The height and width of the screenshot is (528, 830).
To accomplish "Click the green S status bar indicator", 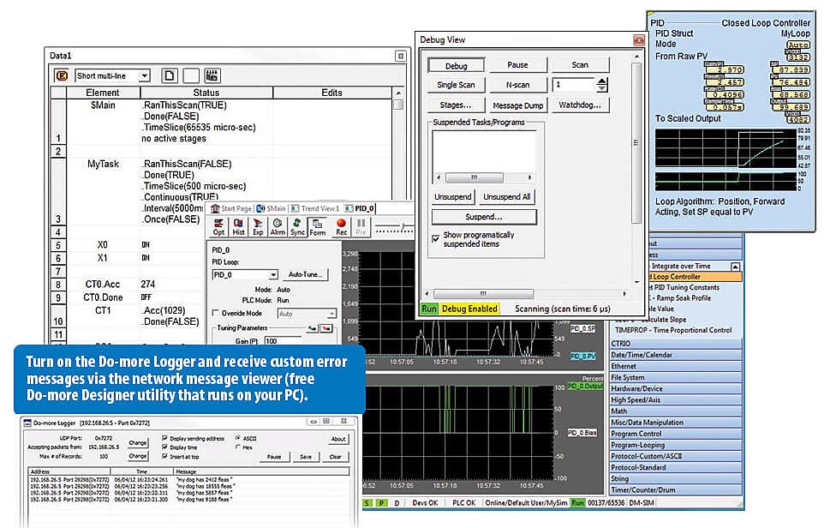I will coord(367,503).
